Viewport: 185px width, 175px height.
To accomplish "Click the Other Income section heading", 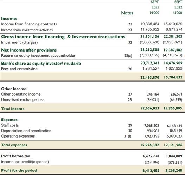I will click(x=14, y=89).
